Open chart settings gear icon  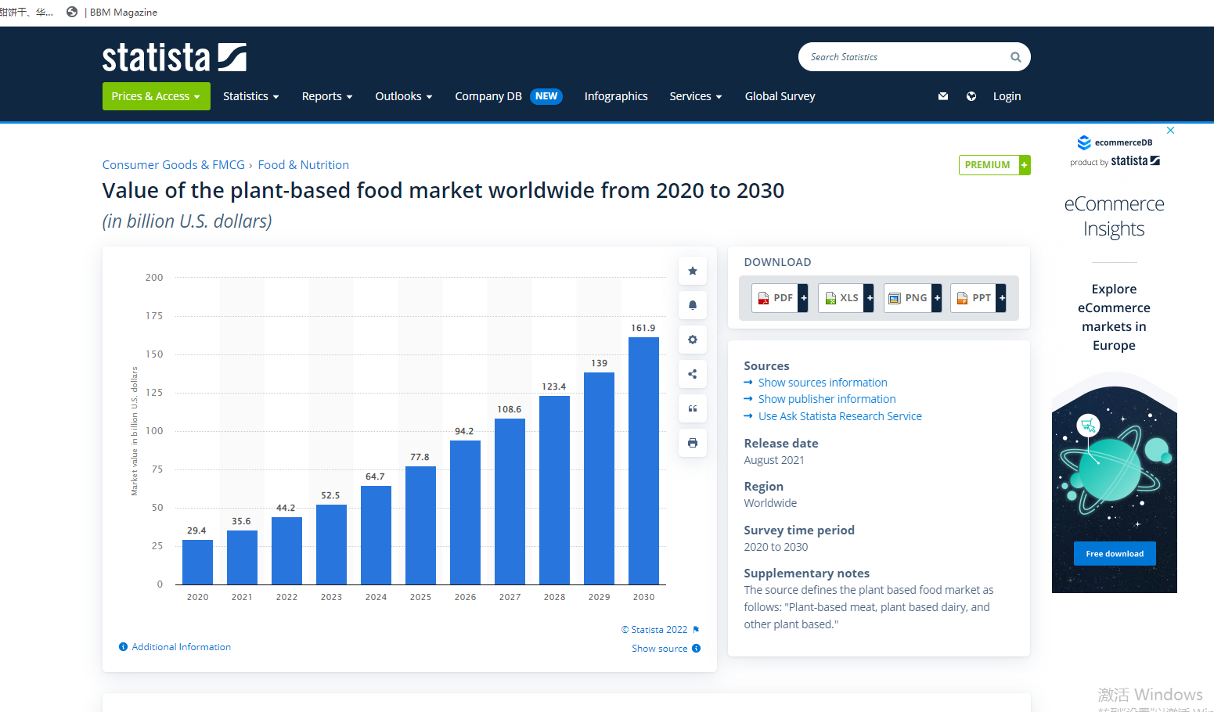[x=692, y=340]
